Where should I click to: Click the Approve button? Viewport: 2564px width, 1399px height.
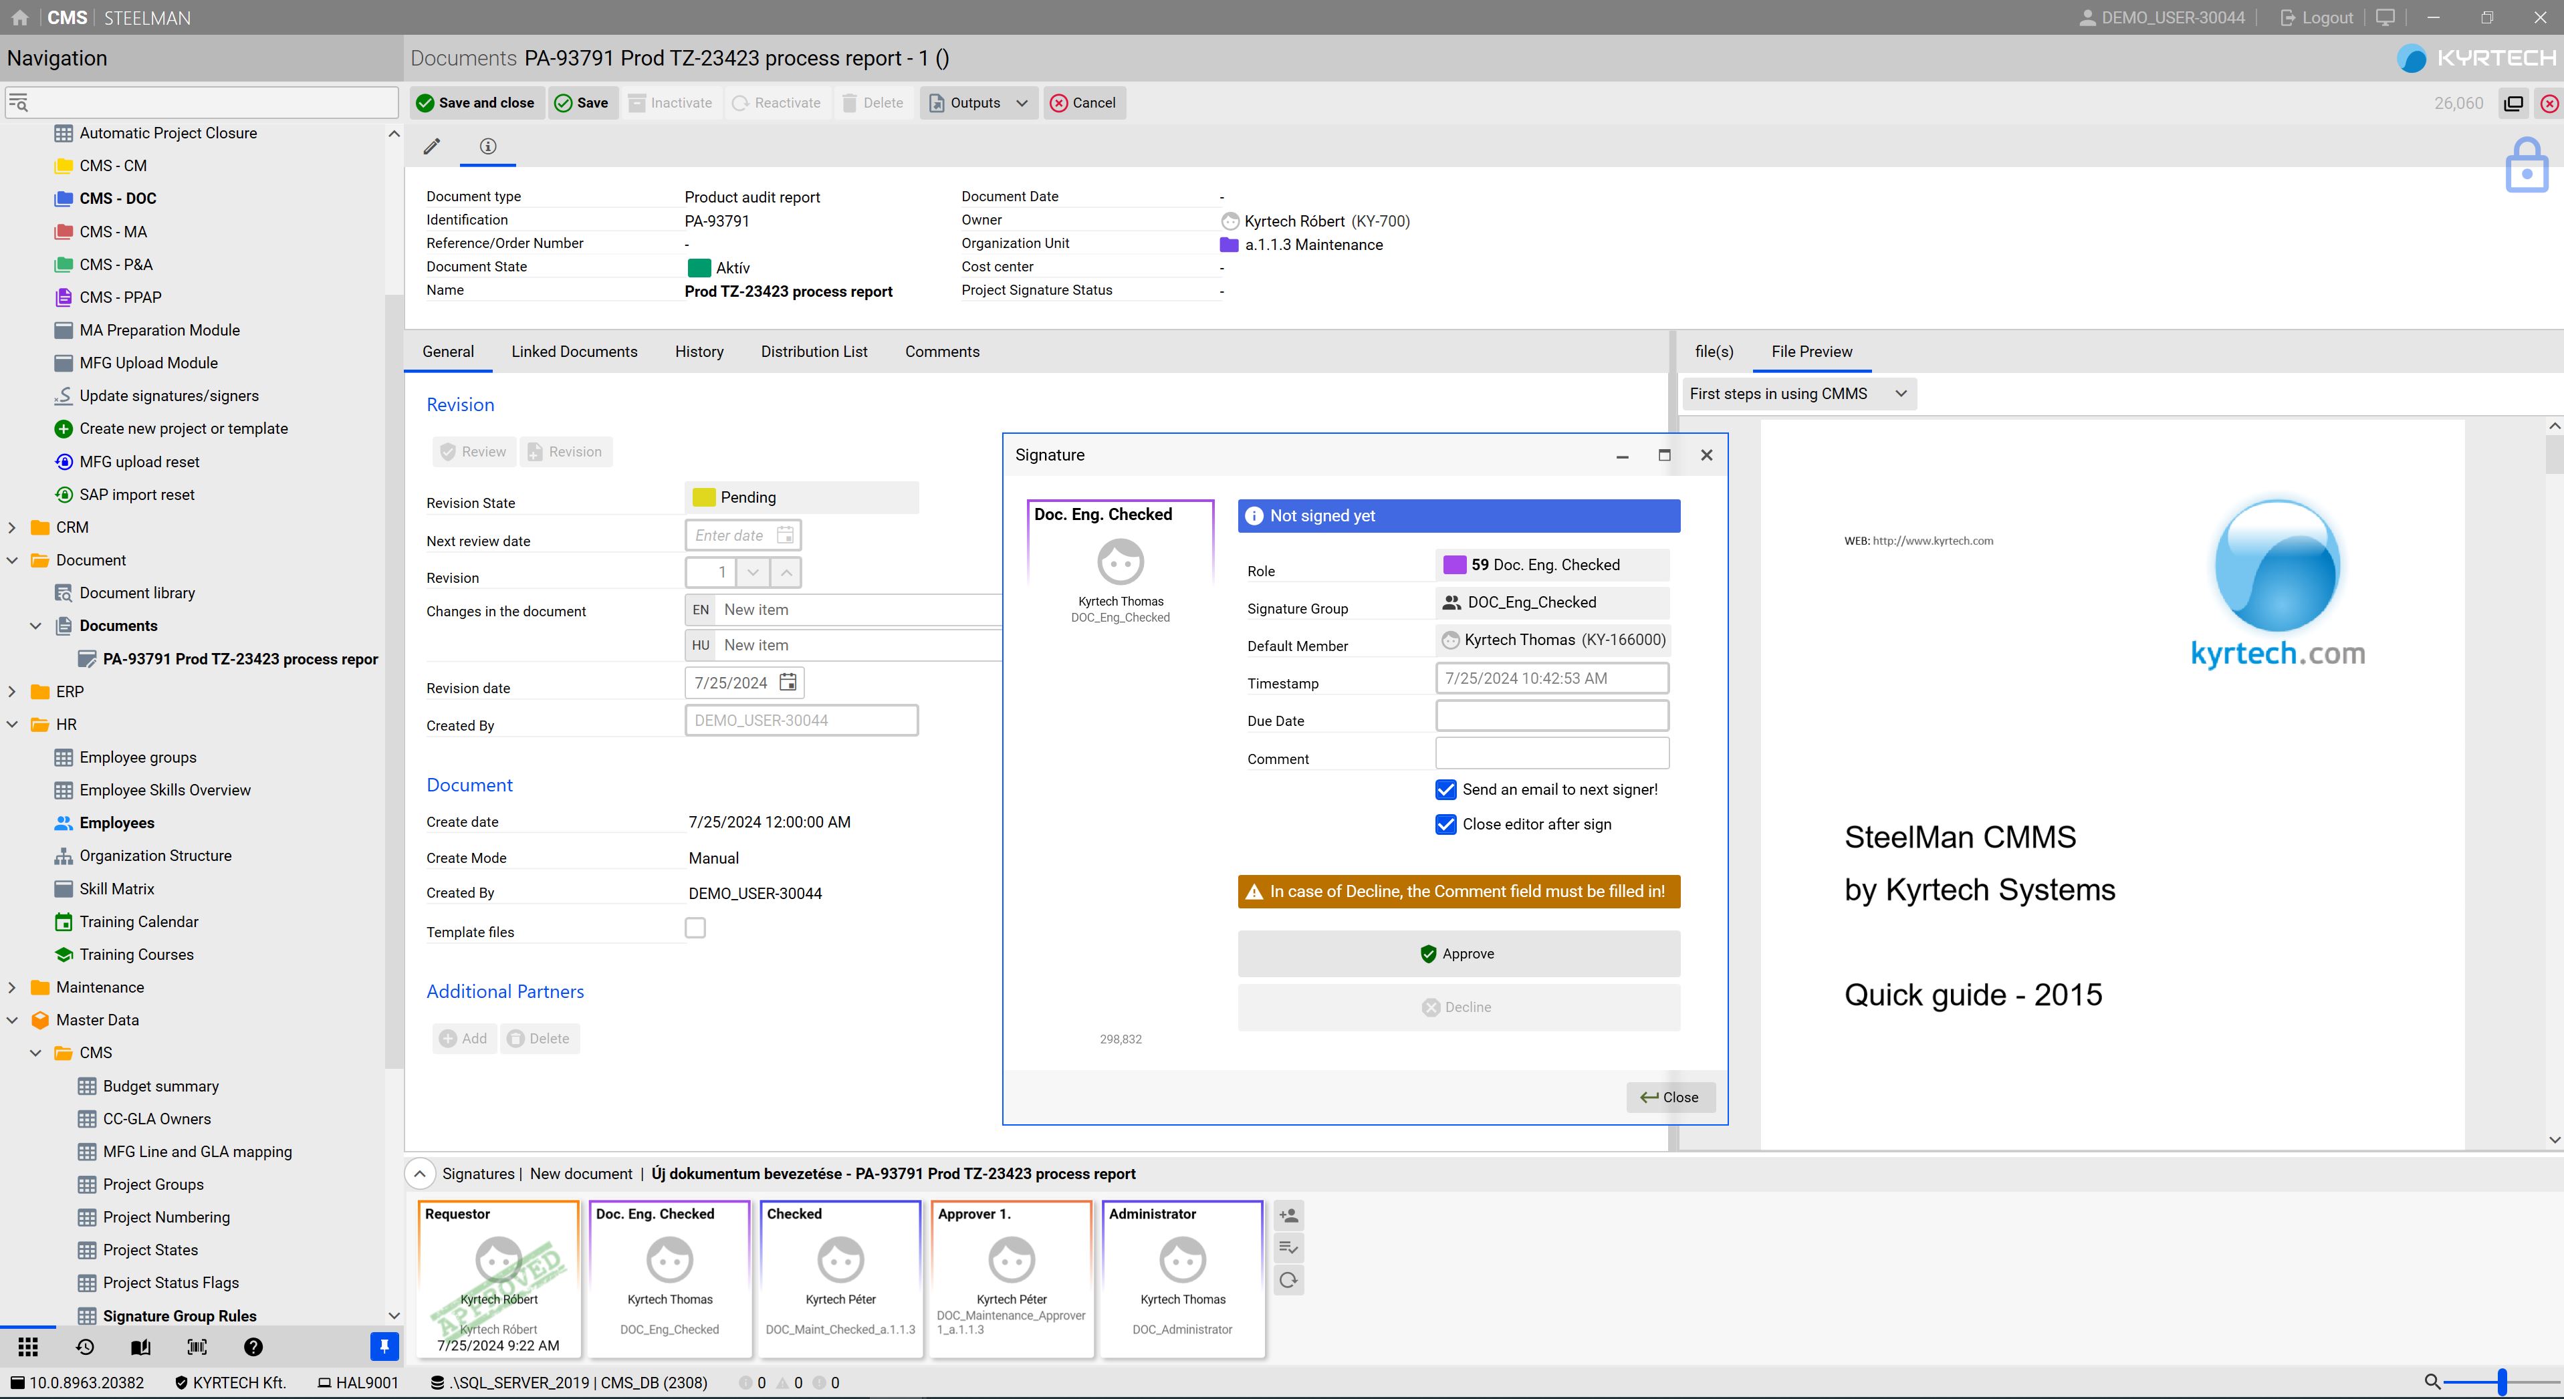(x=1458, y=953)
